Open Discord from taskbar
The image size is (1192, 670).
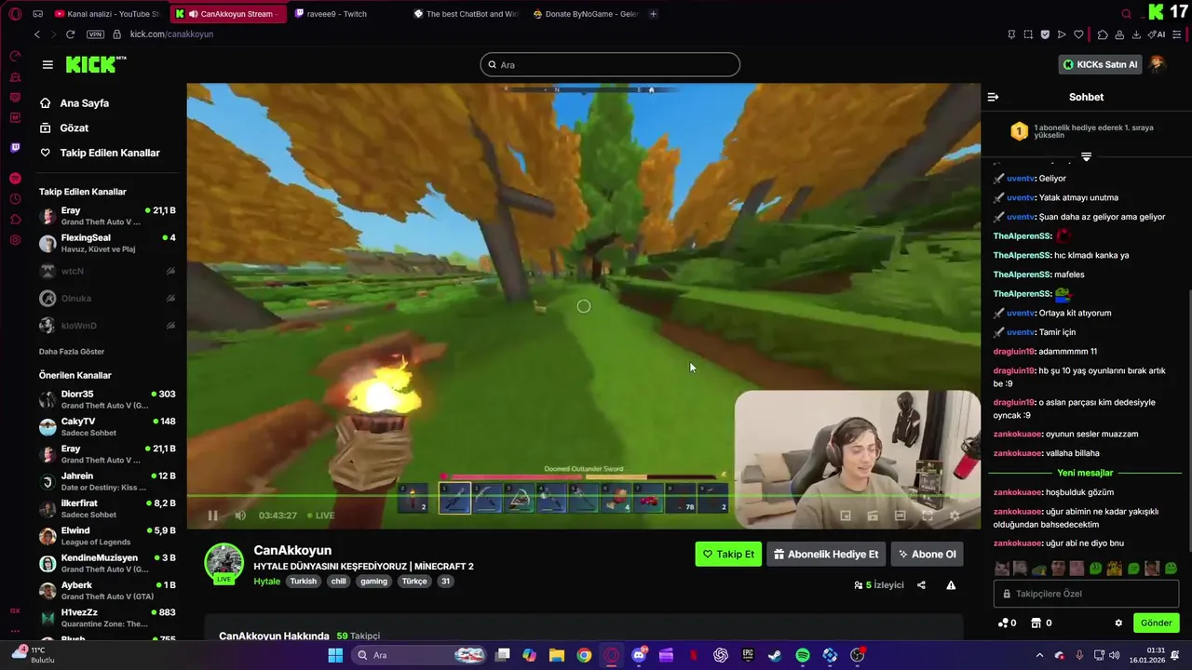click(x=639, y=655)
